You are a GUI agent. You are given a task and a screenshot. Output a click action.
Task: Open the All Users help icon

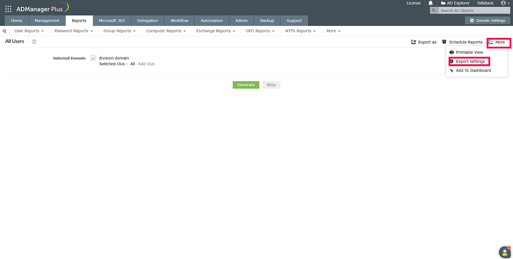pos(34,42)
